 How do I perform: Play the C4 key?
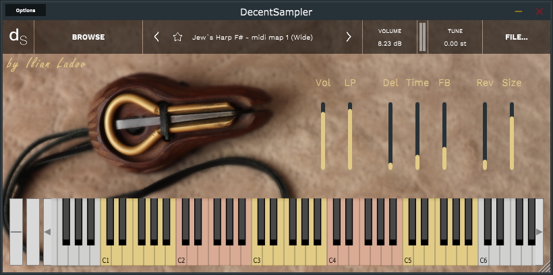coord(332,256)
